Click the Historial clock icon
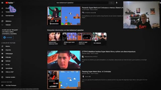Screen dimensions: 161x90 pos(2,25)
